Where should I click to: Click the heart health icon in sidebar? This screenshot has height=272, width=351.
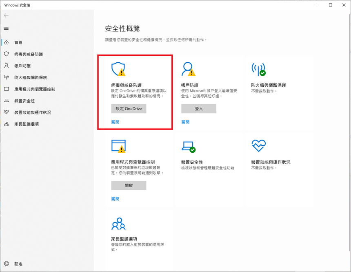7,112
